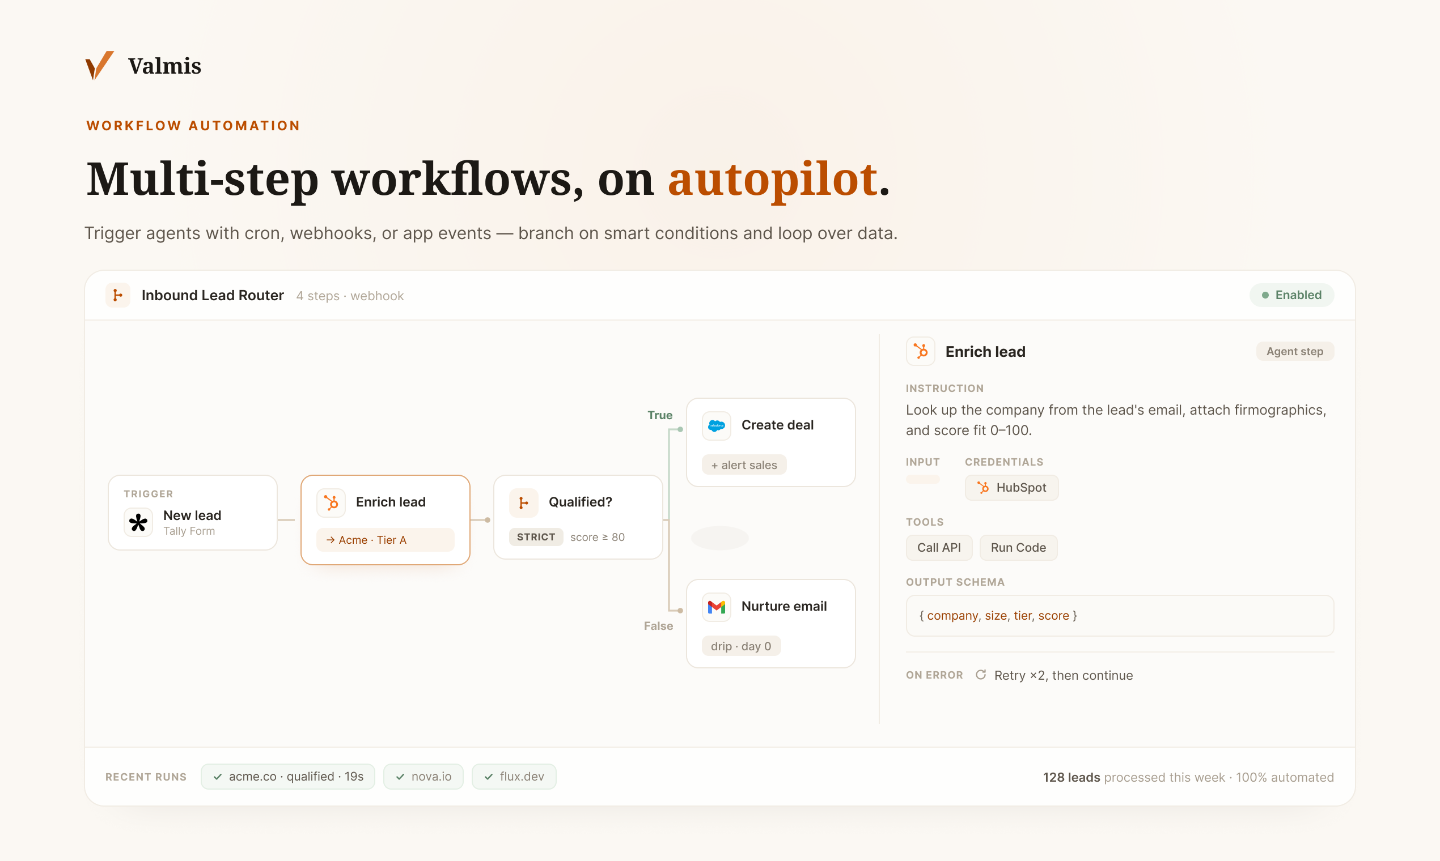Image resolution: width=1440 pixels, height=861 pixels.
Task: Open the Nurture email node
Action: pos(770,624)
